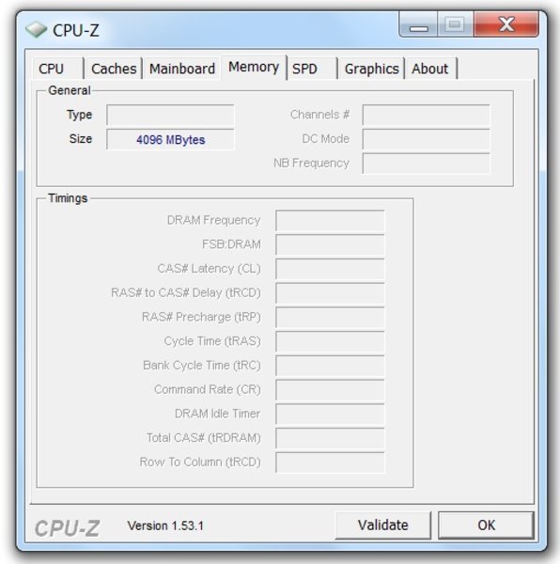Open the About tab
The image size is (560, 564).
(430, 69)
